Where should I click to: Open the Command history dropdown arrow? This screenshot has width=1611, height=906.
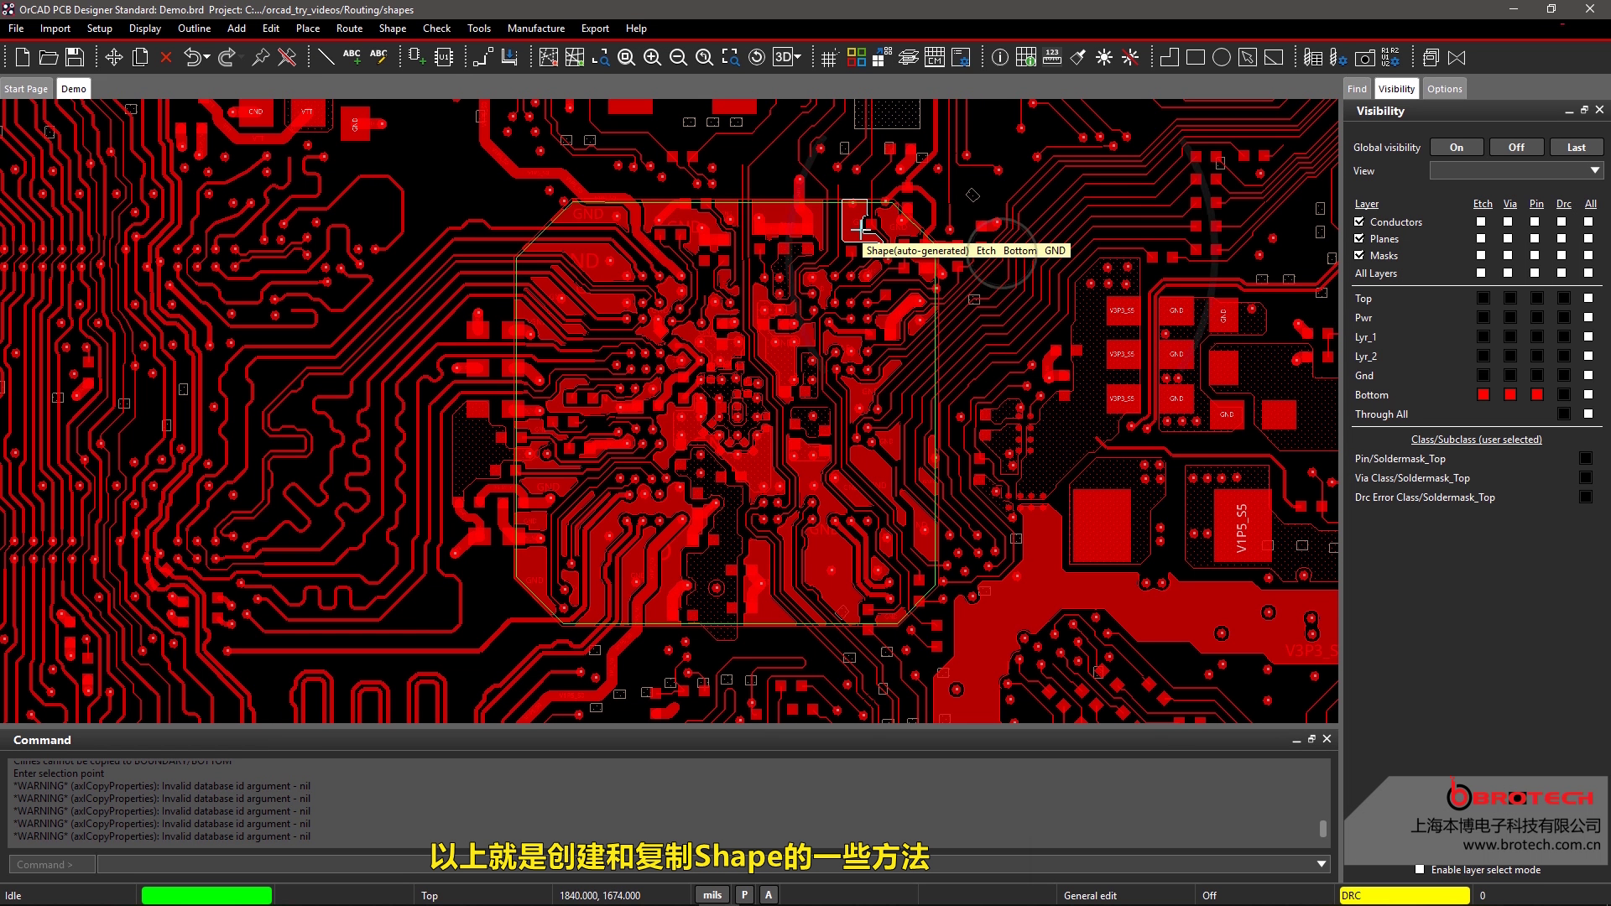1322,864
